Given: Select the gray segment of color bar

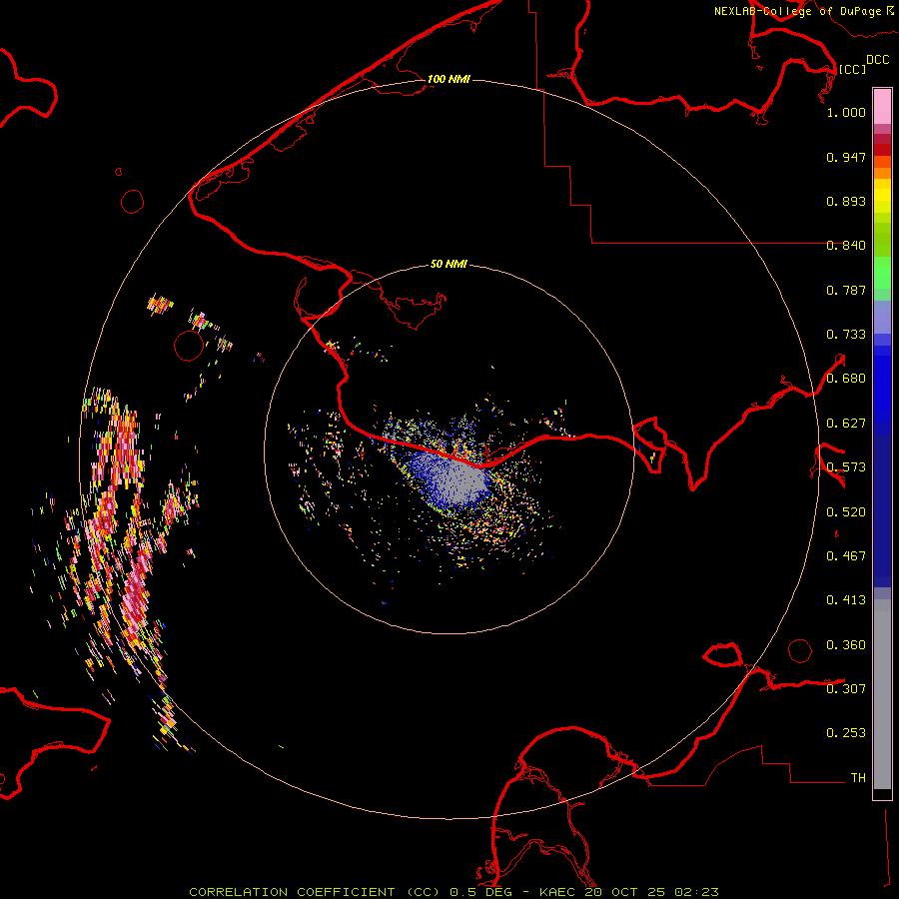Looking at the screenshot, I should coord(882,694).
